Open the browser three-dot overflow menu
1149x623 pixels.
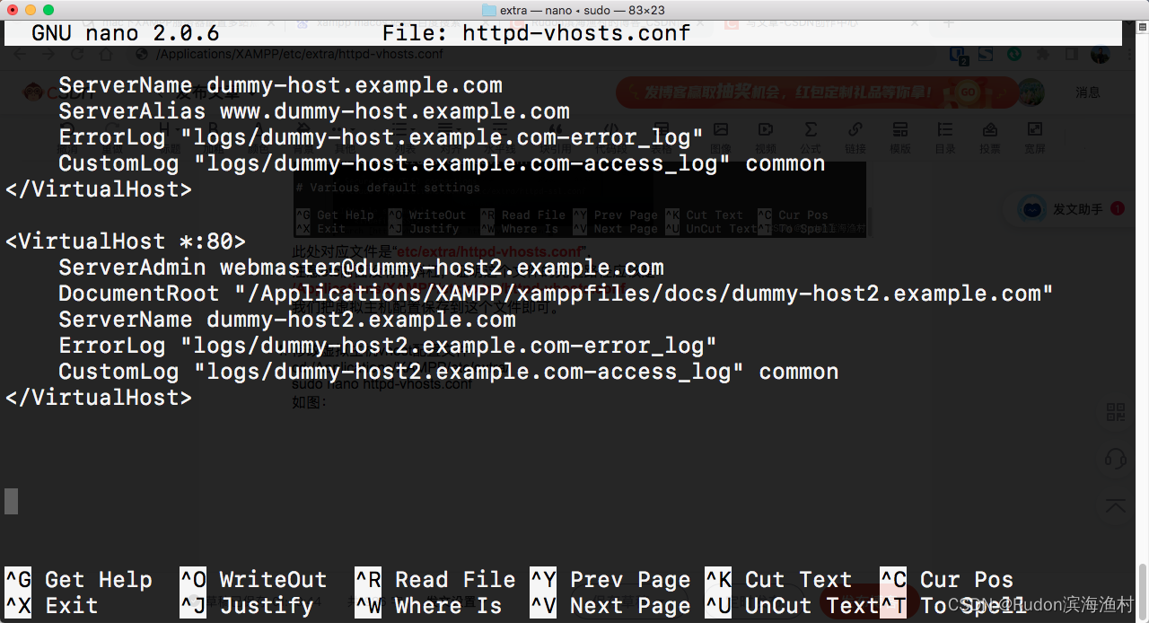click(1129, 54)
